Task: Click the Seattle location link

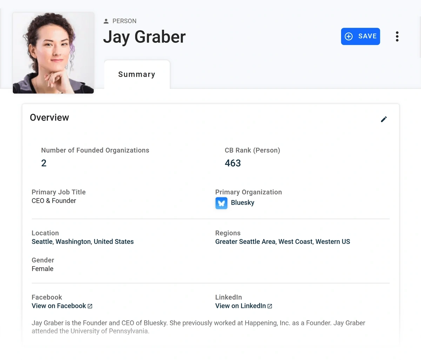Action: (42, 241)
